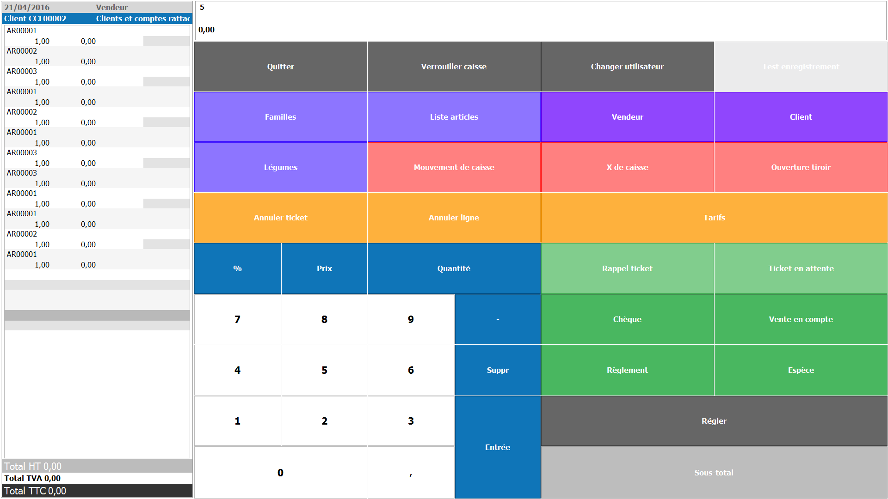Select the Légumes family
The width and height of the screenshot is (888, 499).
pos(280,167)
